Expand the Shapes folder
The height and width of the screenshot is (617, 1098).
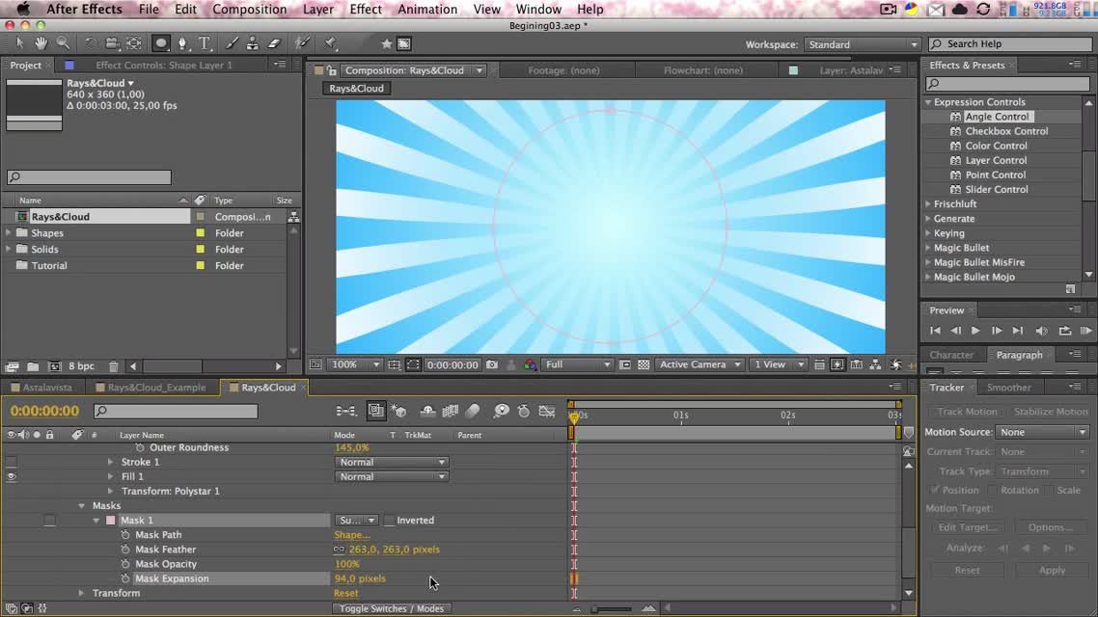[x=9, y=233]
